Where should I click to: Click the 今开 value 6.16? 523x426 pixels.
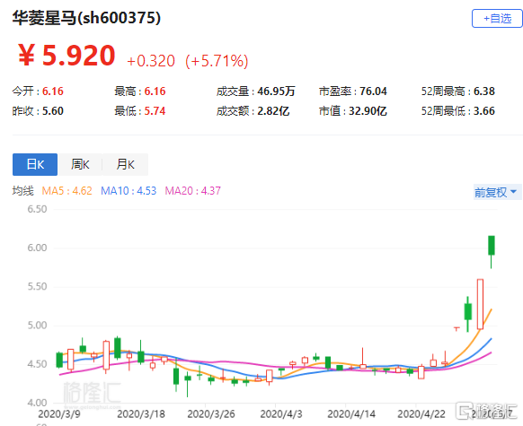pos(53,91)
